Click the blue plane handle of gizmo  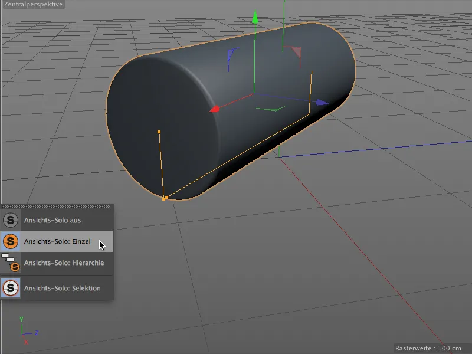(x=231, y=55)
